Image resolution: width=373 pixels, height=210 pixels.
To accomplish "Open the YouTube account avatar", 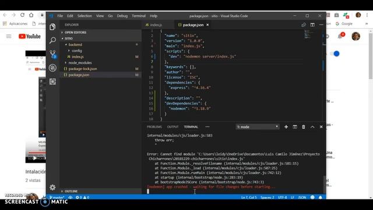I will [356, 36].
